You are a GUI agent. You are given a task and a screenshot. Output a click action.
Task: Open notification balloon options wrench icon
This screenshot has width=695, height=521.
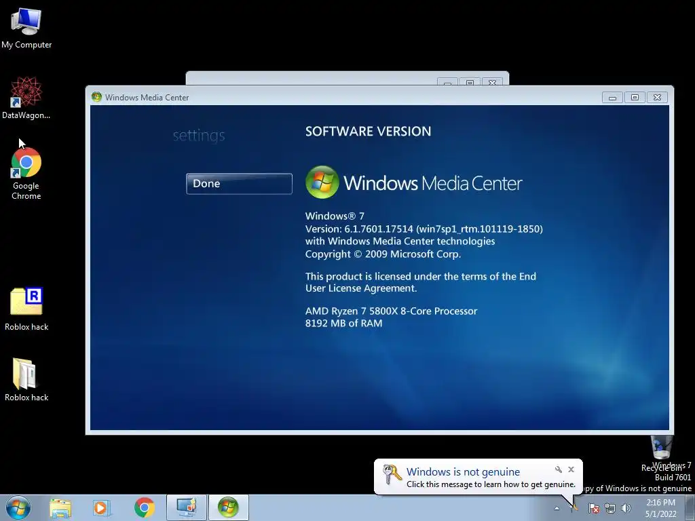559,469
